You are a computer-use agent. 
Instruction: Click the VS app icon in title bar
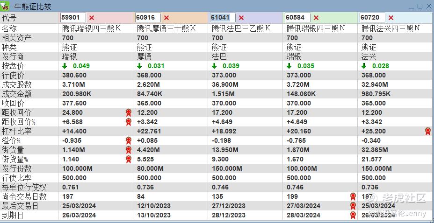click(5, 6)
